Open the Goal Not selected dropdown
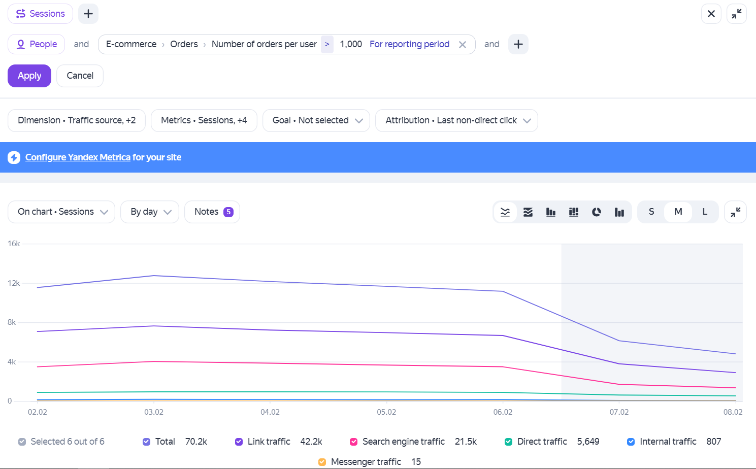 pyautogui.click(x=316, y=120)
